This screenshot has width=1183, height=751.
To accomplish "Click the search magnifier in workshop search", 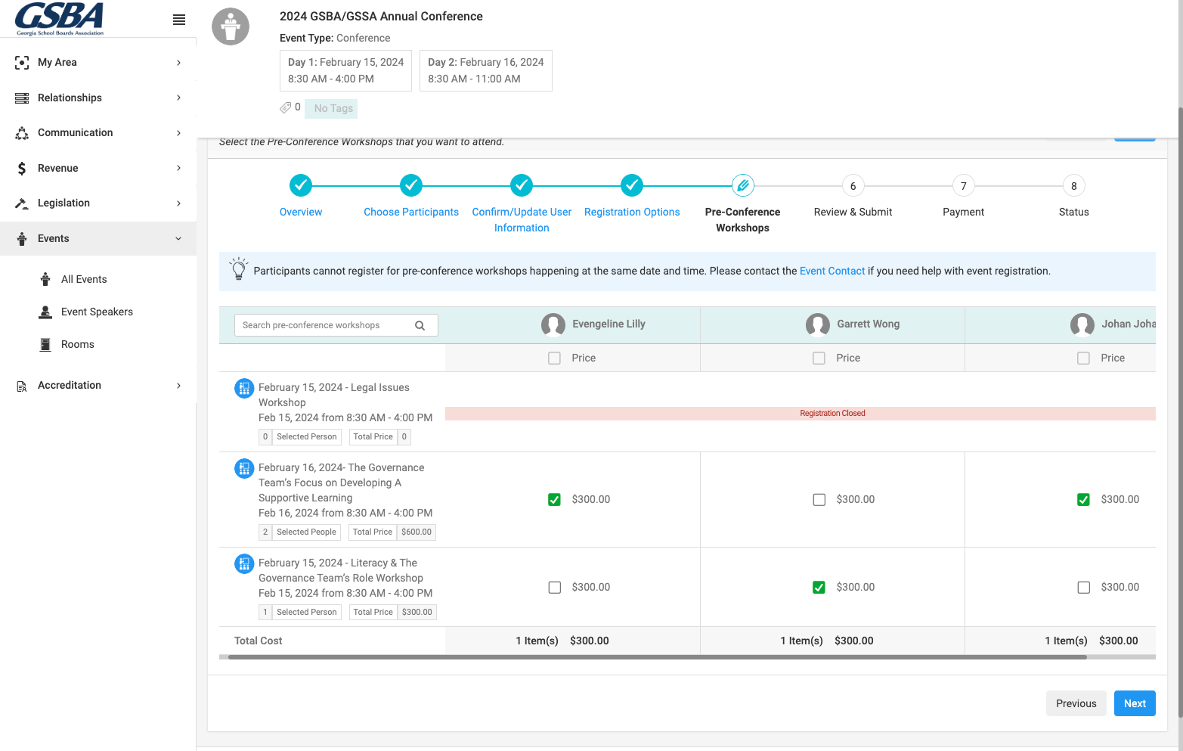I will click(420, 325).
